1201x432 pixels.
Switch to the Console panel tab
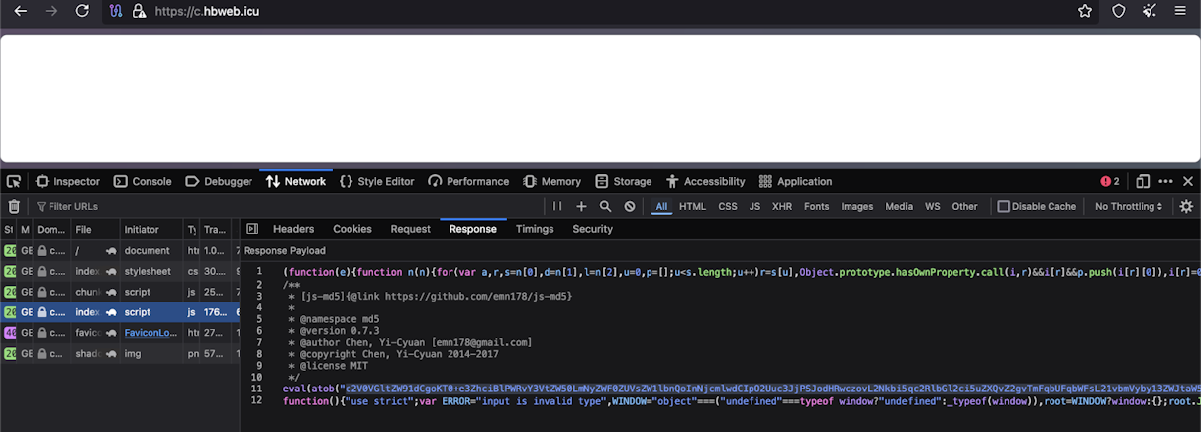tap(143, 182)
